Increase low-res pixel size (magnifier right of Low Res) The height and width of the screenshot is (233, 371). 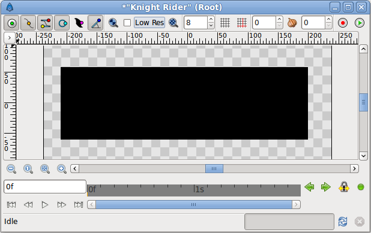(173, 23)
